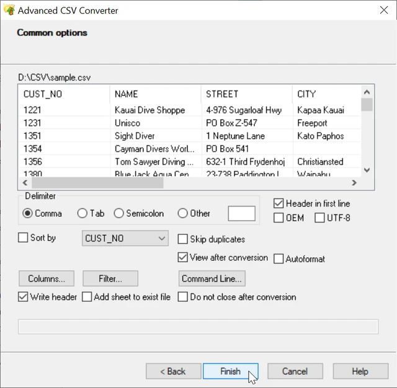Enable the UTF-8 checkbox
This screenshot has height=388, width=397.
coord(319,218)
